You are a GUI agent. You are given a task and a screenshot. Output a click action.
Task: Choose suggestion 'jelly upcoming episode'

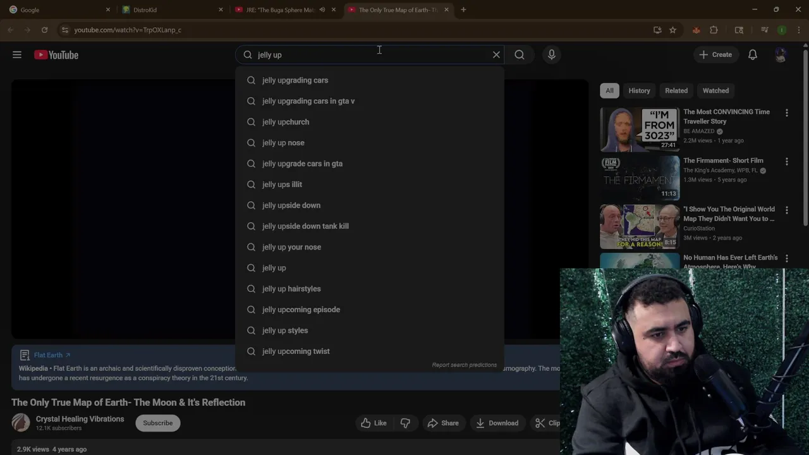pos(370,310)
